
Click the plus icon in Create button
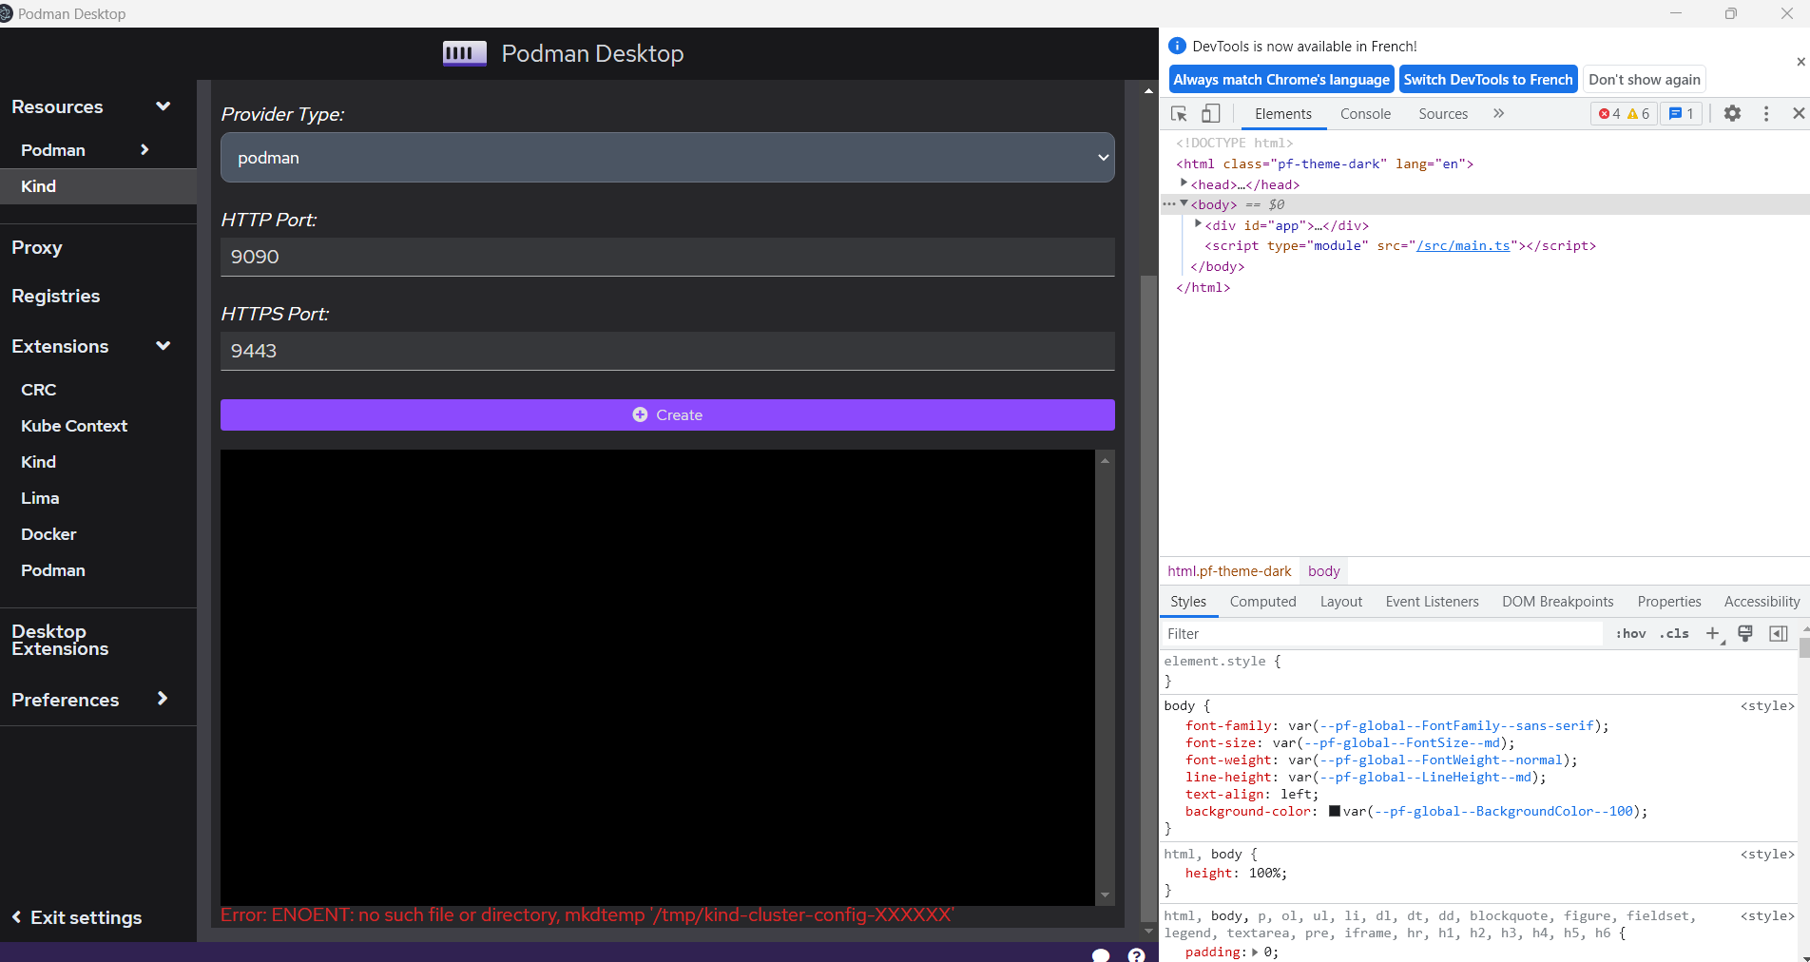tap(640, 414)
